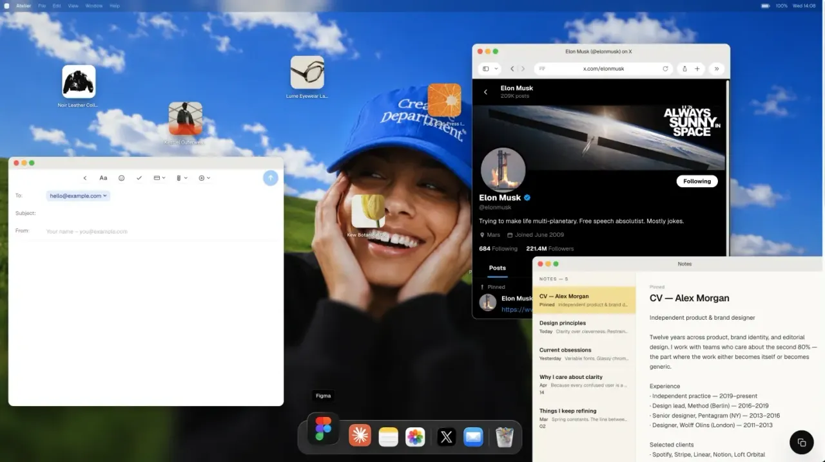Open the Trash in the dock
Viewport: 825px width, 462px height.
(x=505, y=437)
